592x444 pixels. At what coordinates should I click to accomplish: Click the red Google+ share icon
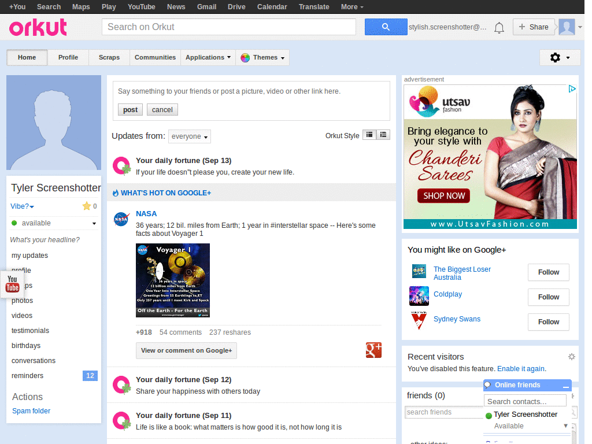(373, 350)
